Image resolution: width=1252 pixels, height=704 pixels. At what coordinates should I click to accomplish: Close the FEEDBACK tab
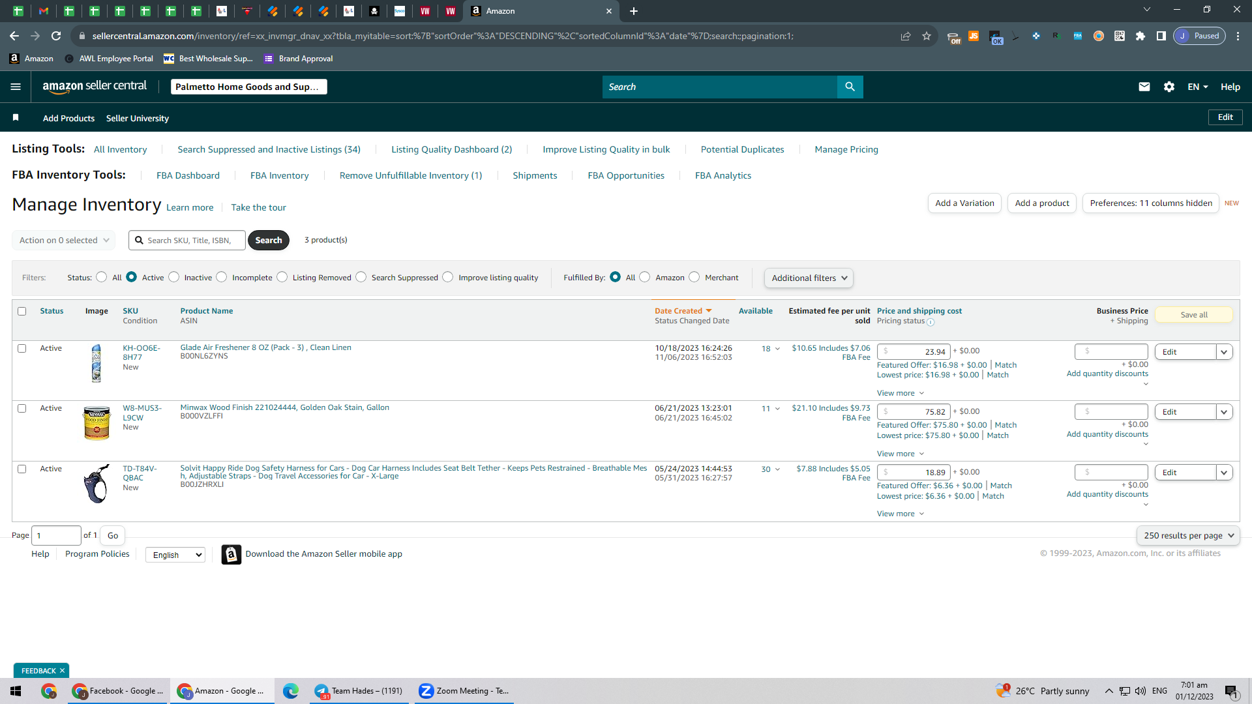62,671
